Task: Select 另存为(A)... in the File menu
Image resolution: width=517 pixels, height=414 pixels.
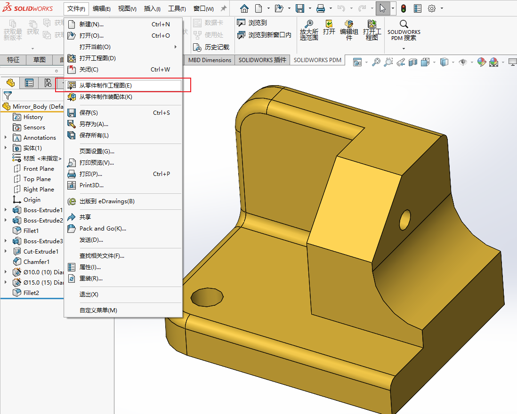Action: [94, 124]
